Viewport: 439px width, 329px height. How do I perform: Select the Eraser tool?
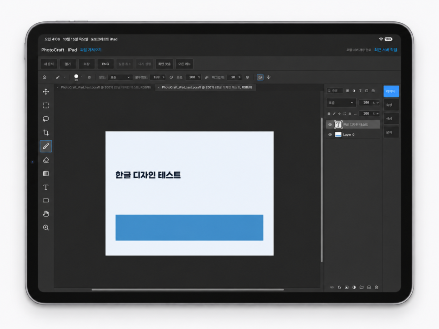tap(46, 160)
